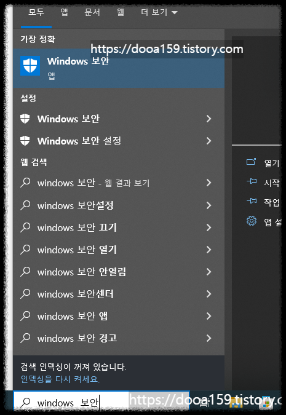Switch to the 앱 tab

(x=65, y=12)
